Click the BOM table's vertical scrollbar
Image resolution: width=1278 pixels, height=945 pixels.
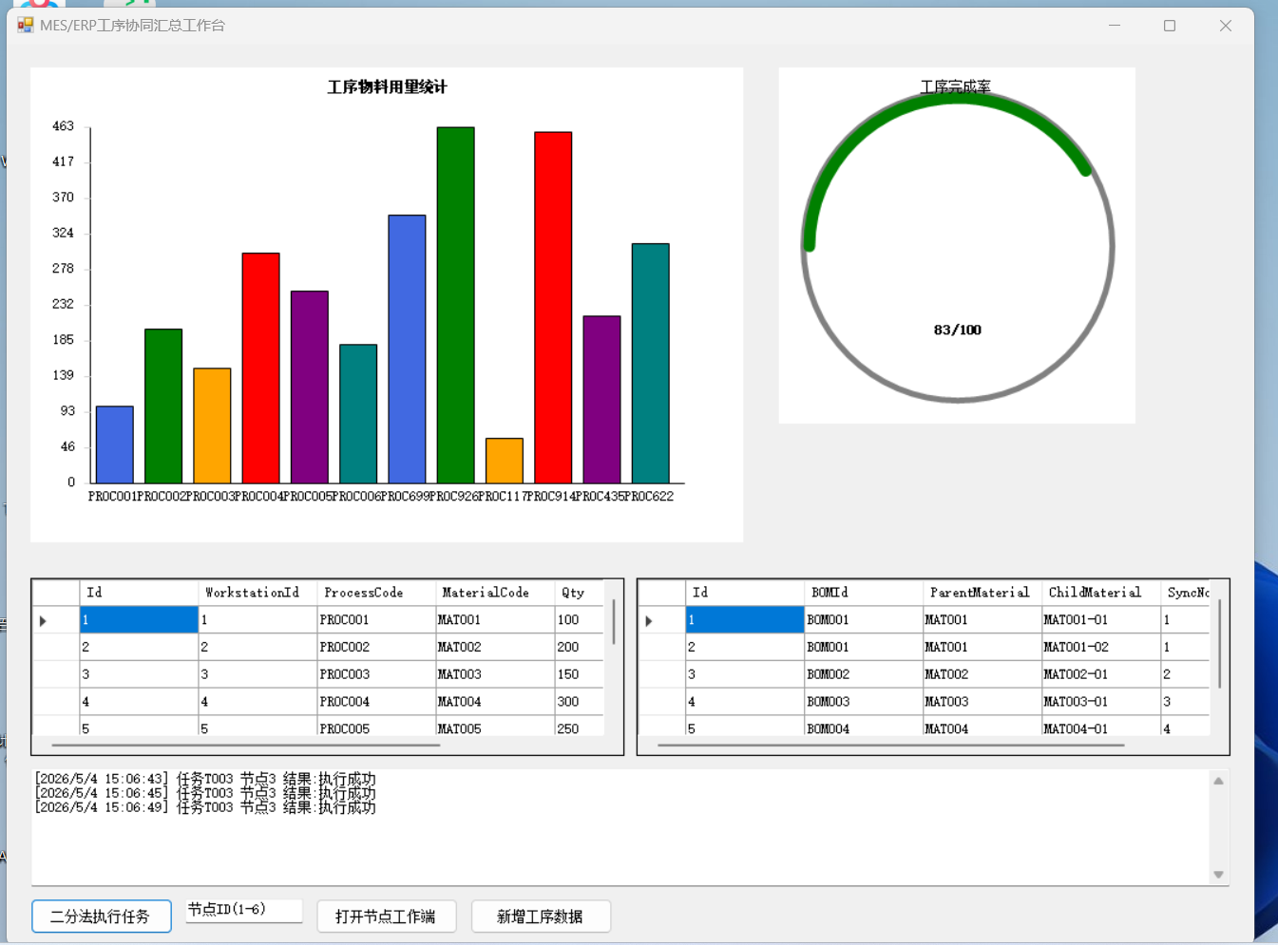point(1220,643)
